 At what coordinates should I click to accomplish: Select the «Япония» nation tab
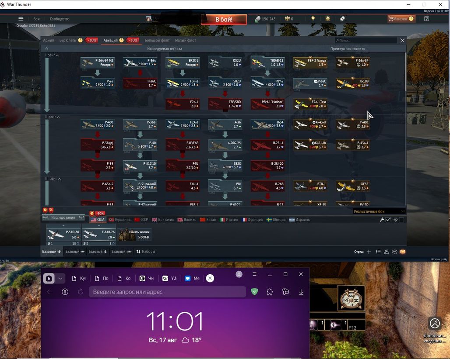point(187,220)
